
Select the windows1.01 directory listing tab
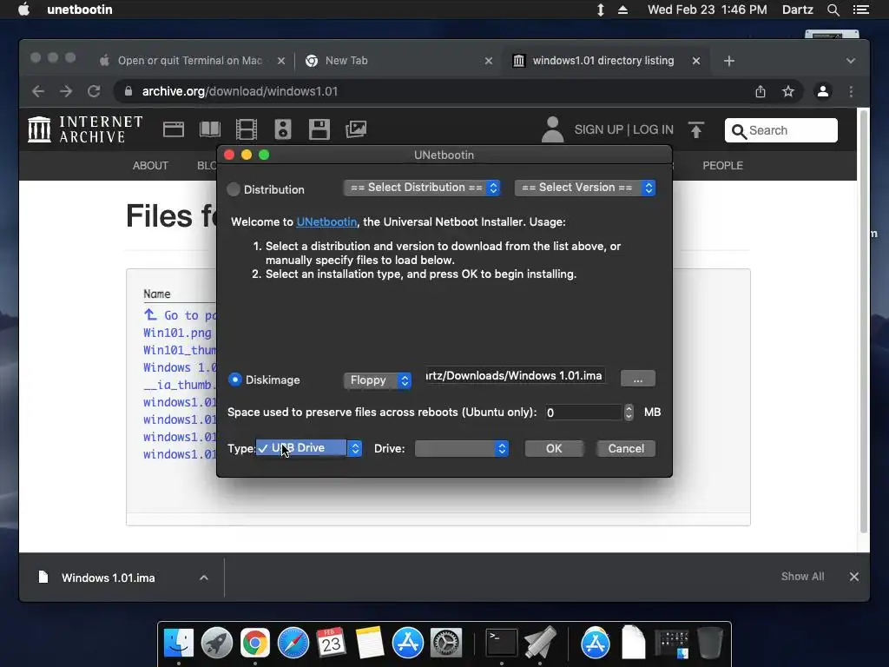click(603, 61)
